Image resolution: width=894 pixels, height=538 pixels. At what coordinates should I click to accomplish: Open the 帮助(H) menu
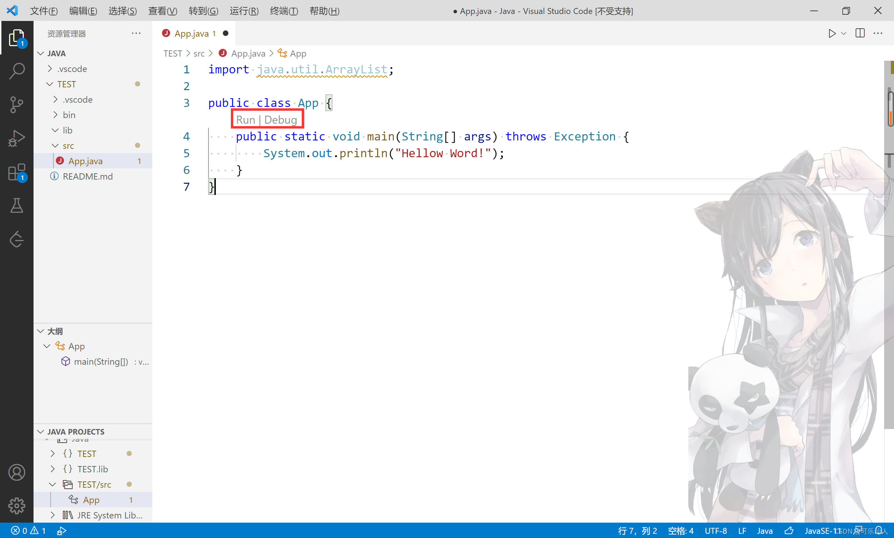325,11
